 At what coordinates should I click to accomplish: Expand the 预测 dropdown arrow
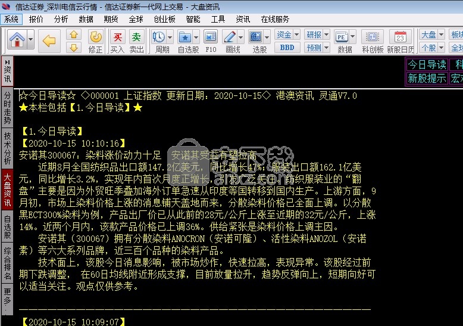pyautogui.click(x=327, y=47)
